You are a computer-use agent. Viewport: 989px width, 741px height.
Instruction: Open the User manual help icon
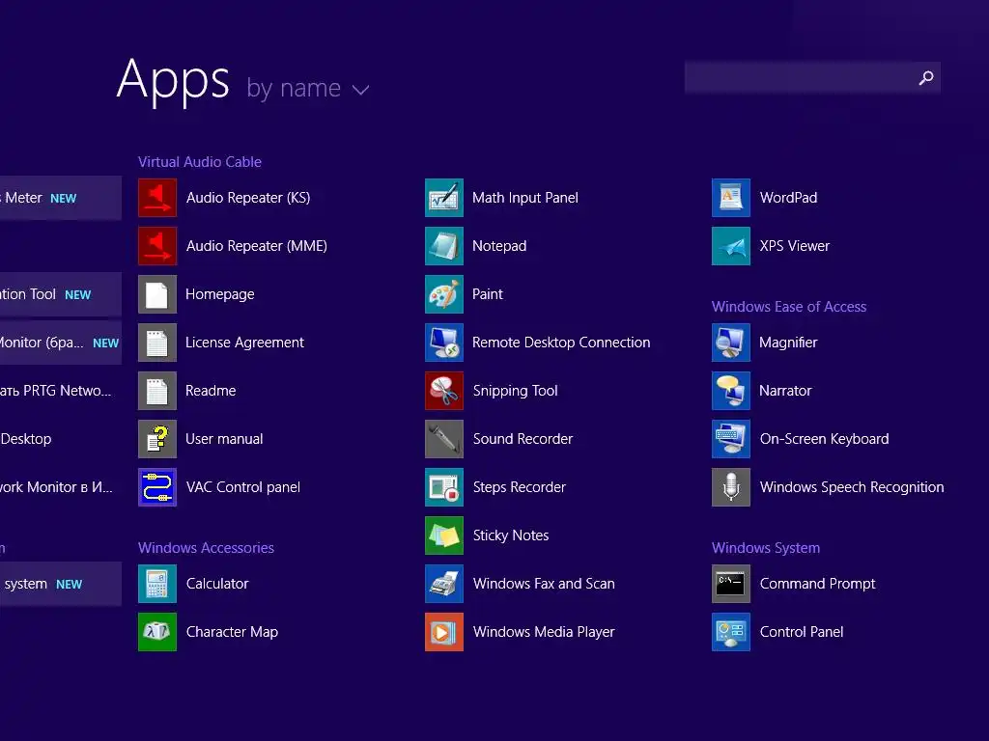[157, 439]
